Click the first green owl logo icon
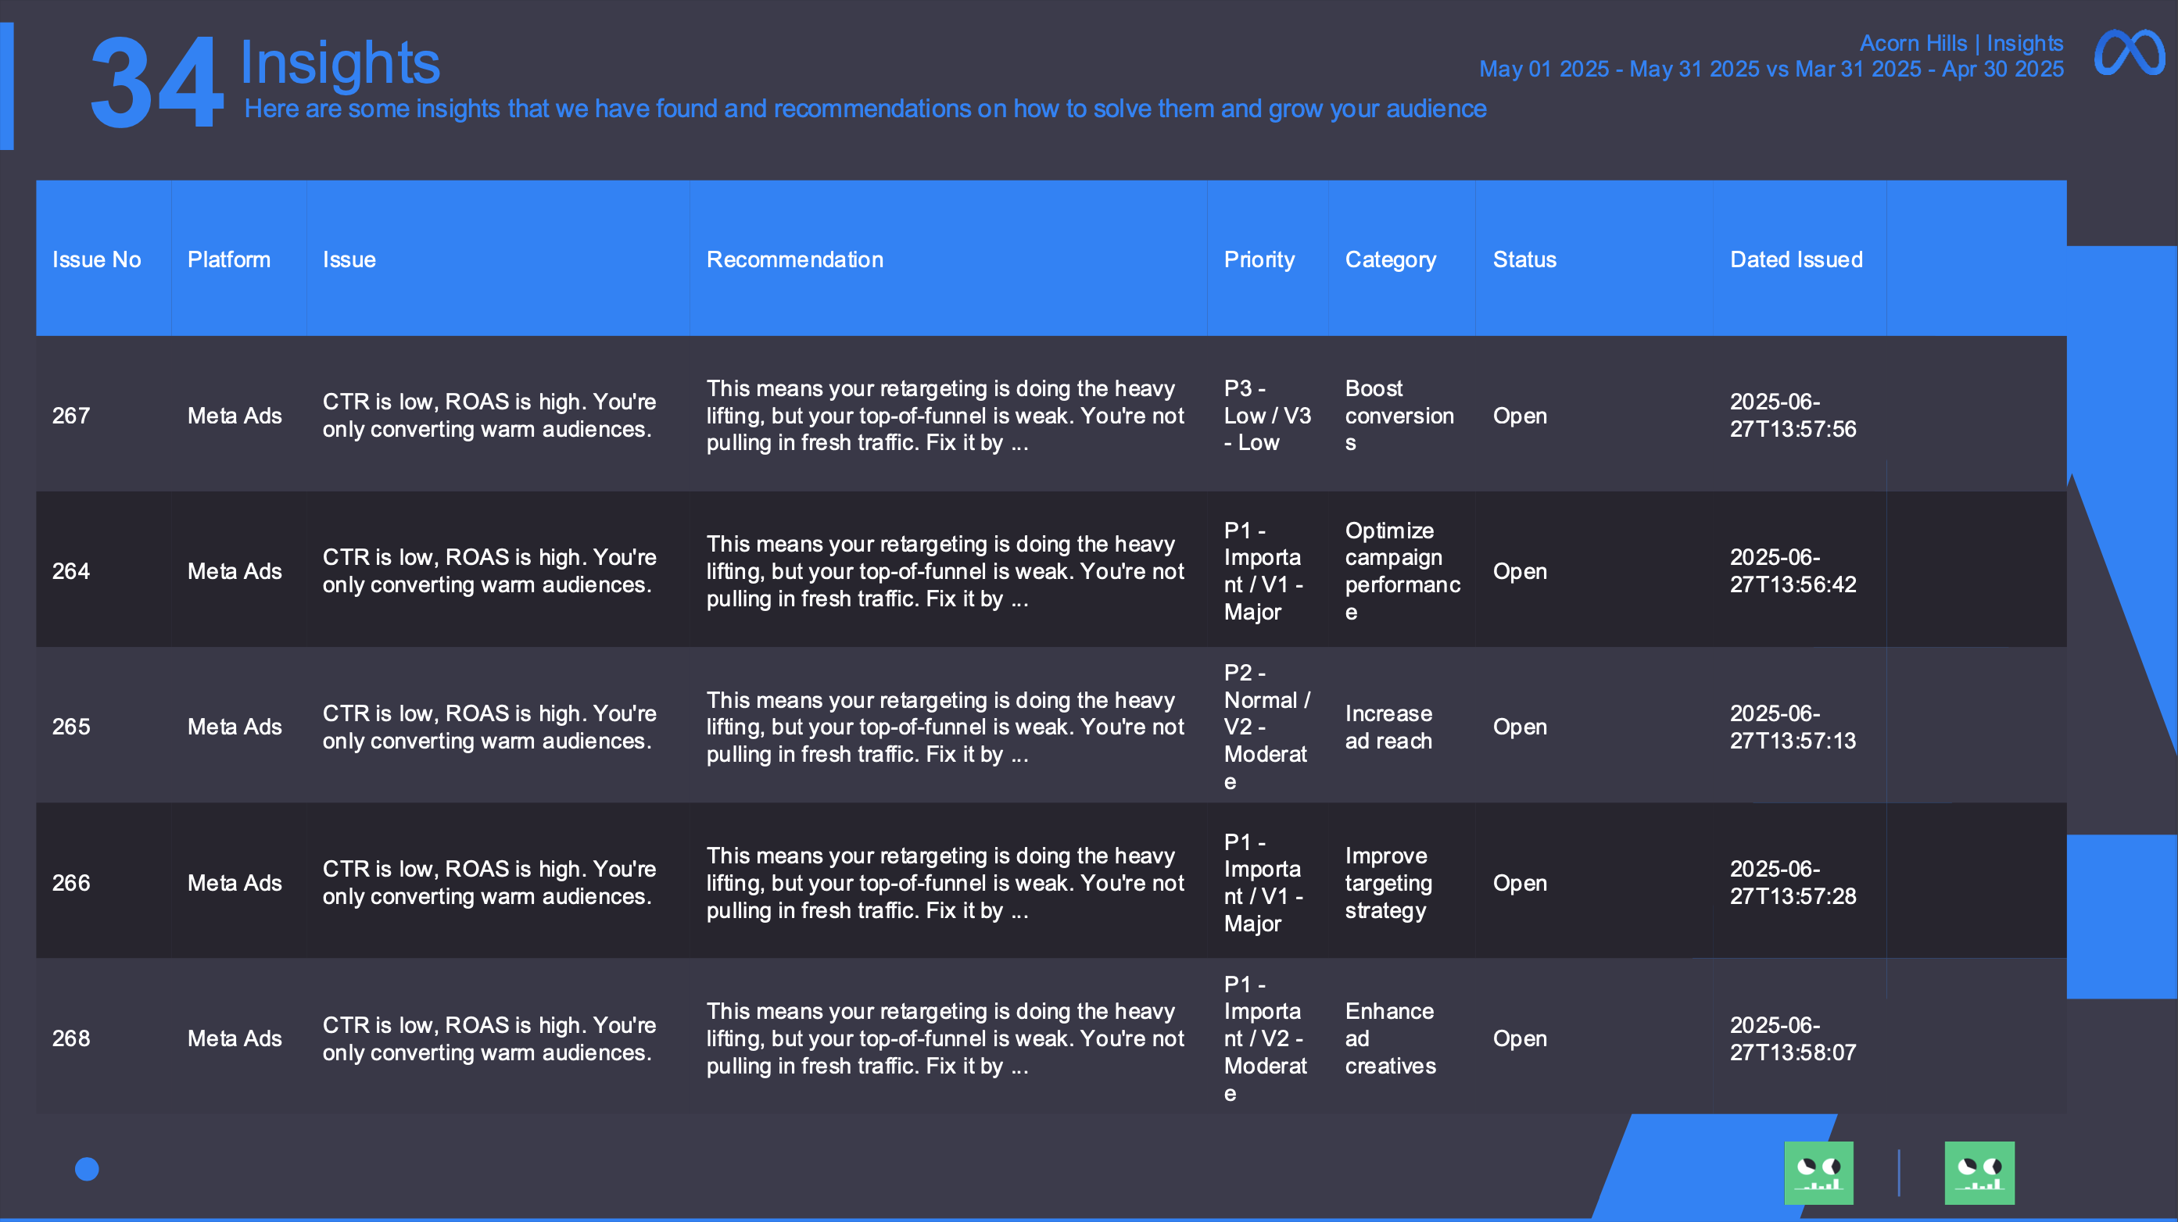The width and height of the screenshot is (2178, 1222). pyautogui.click(x=1818, y=1172)
